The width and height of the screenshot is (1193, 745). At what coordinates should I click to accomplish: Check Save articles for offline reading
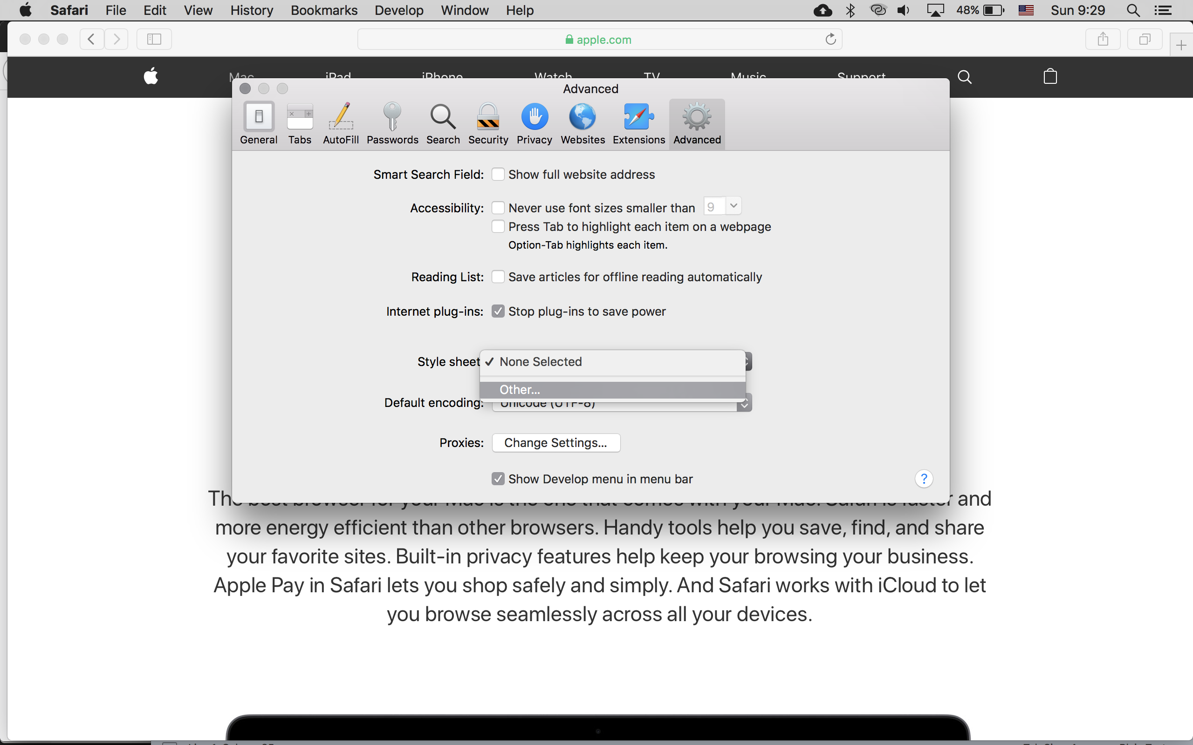click(x=498, y=277)
